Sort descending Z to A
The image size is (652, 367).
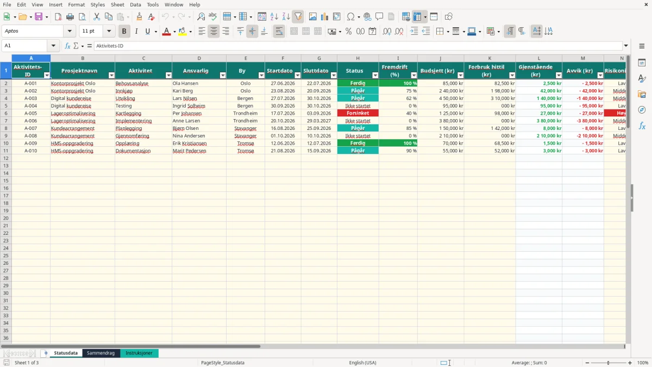coord(286,17)
